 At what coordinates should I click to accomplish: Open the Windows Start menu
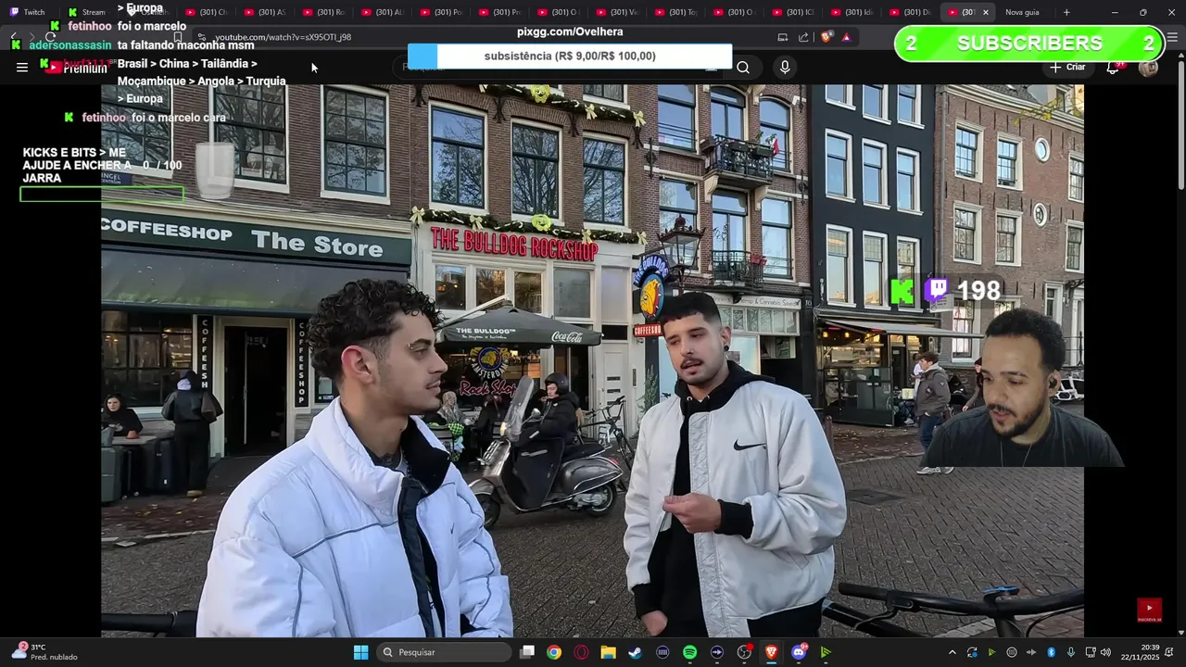click(360, 652)
